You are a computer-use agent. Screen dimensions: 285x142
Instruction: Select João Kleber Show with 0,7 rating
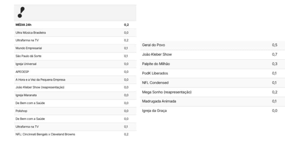[213, 55]
